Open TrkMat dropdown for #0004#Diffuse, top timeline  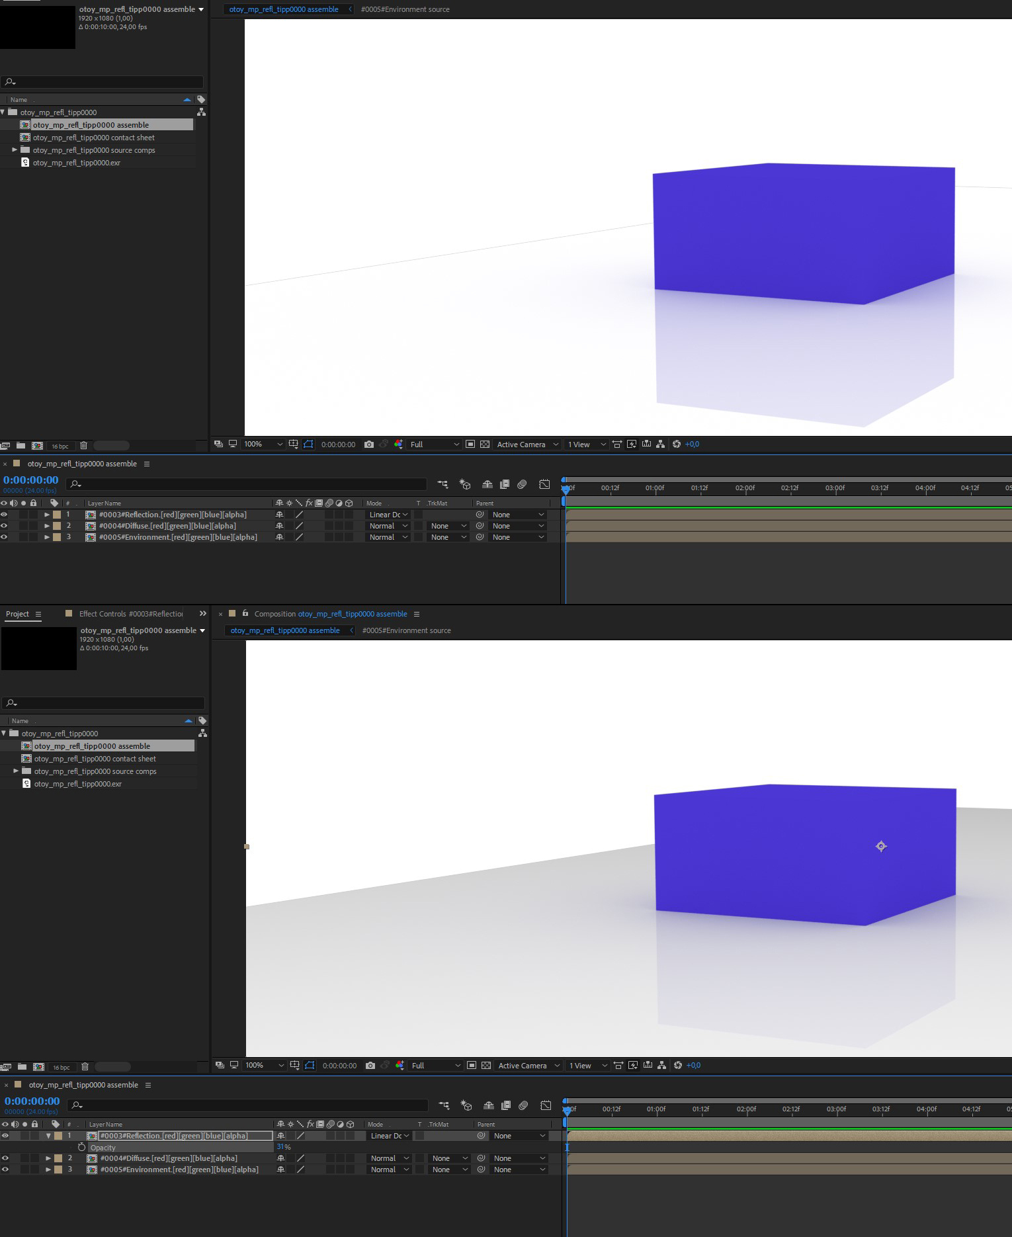tap(448, 526)
